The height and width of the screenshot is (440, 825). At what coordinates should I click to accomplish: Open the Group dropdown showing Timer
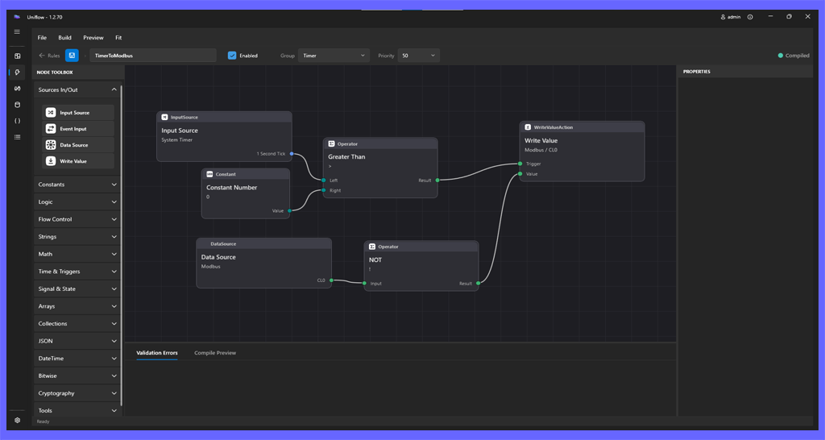pyautogui.click(x=334, y=56)
